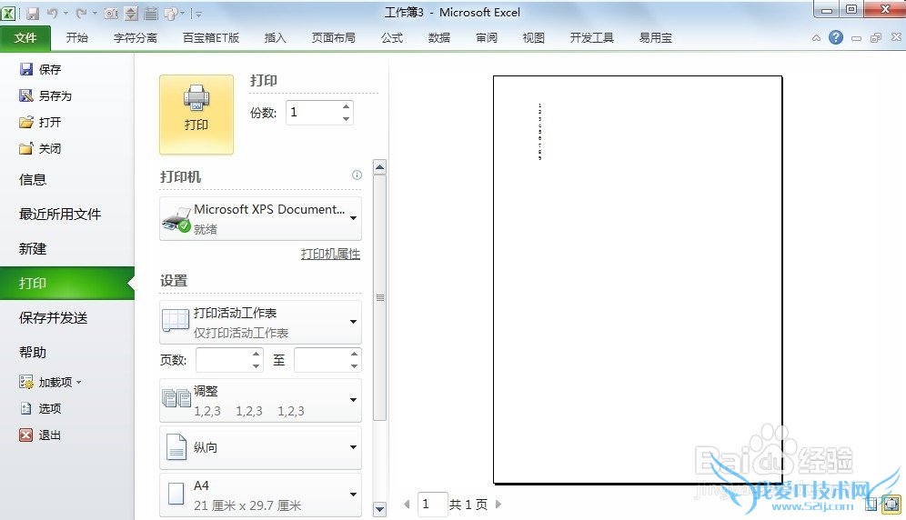
Task: Switch to the 百宝箱ET版 ribbon tab
Action: (211, 38)
